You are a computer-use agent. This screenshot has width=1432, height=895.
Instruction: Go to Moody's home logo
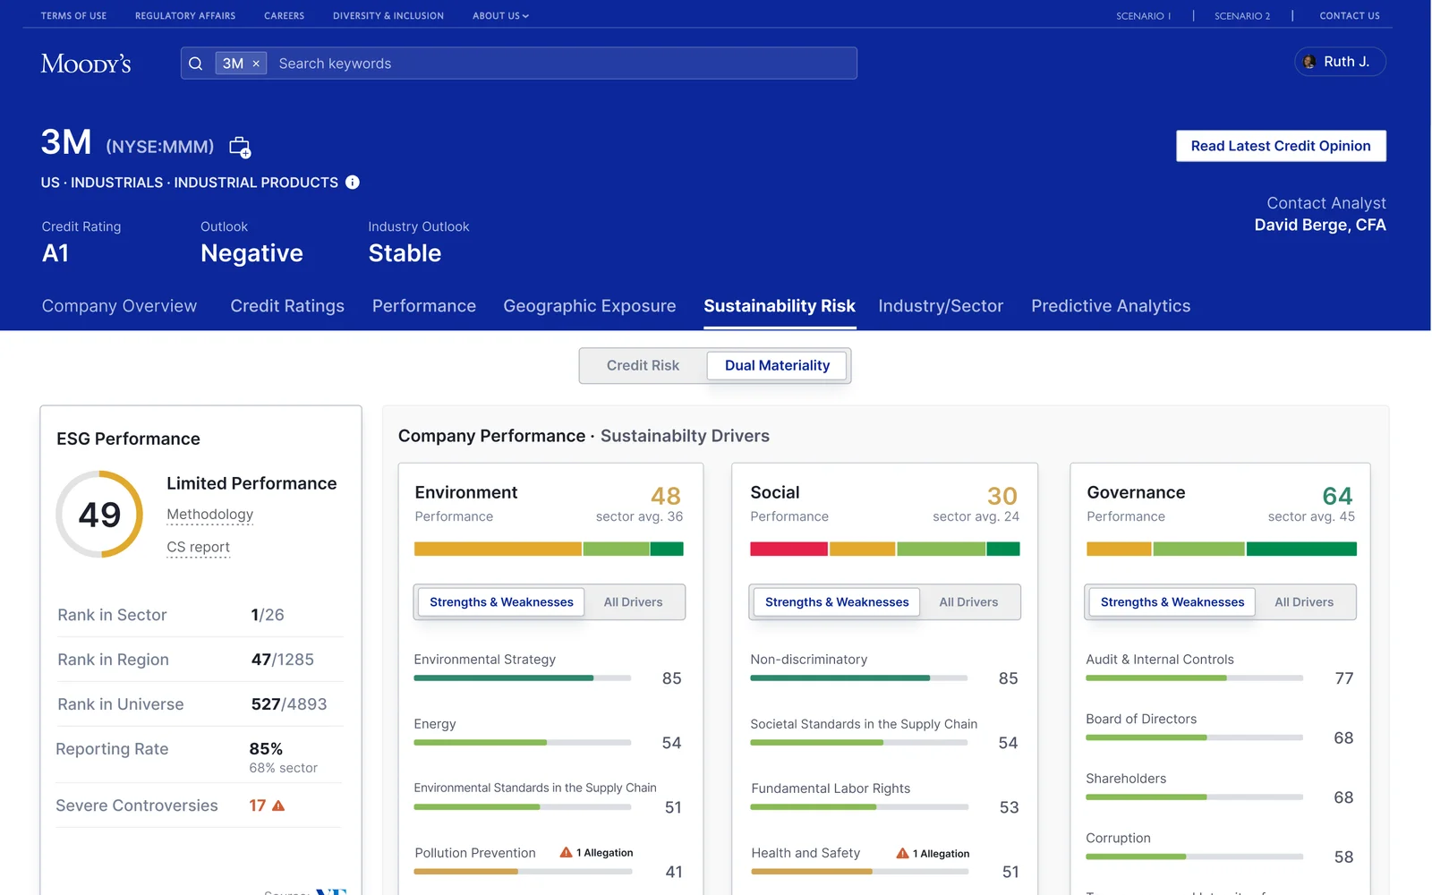(x=86, y=64)
